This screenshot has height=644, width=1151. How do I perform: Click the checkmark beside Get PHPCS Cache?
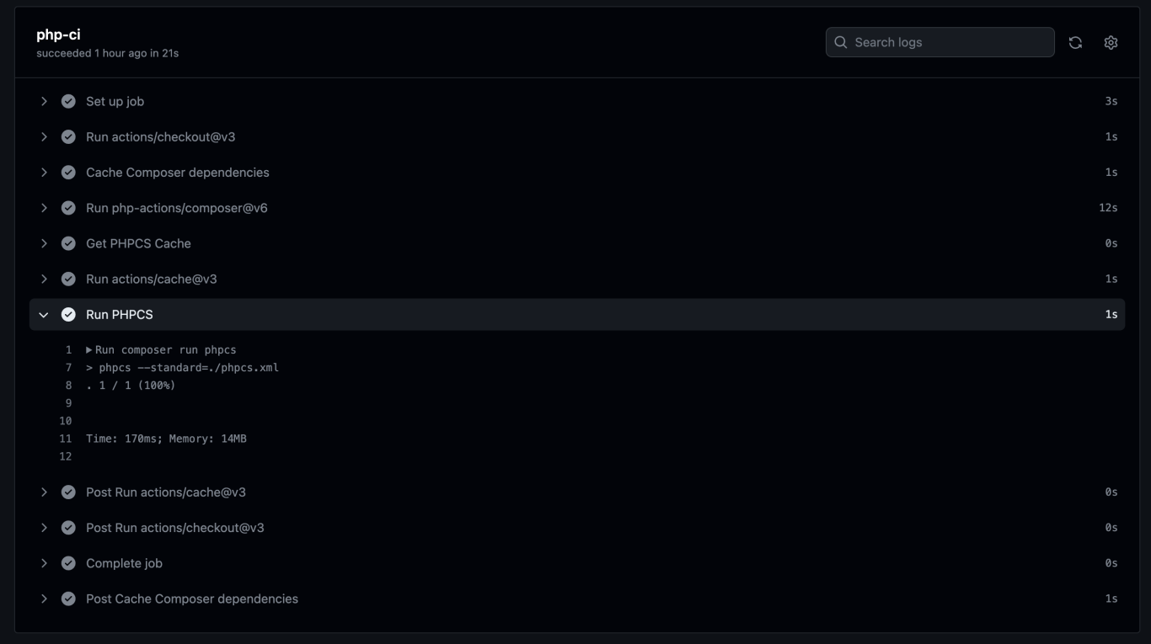(x=68, y=243)
